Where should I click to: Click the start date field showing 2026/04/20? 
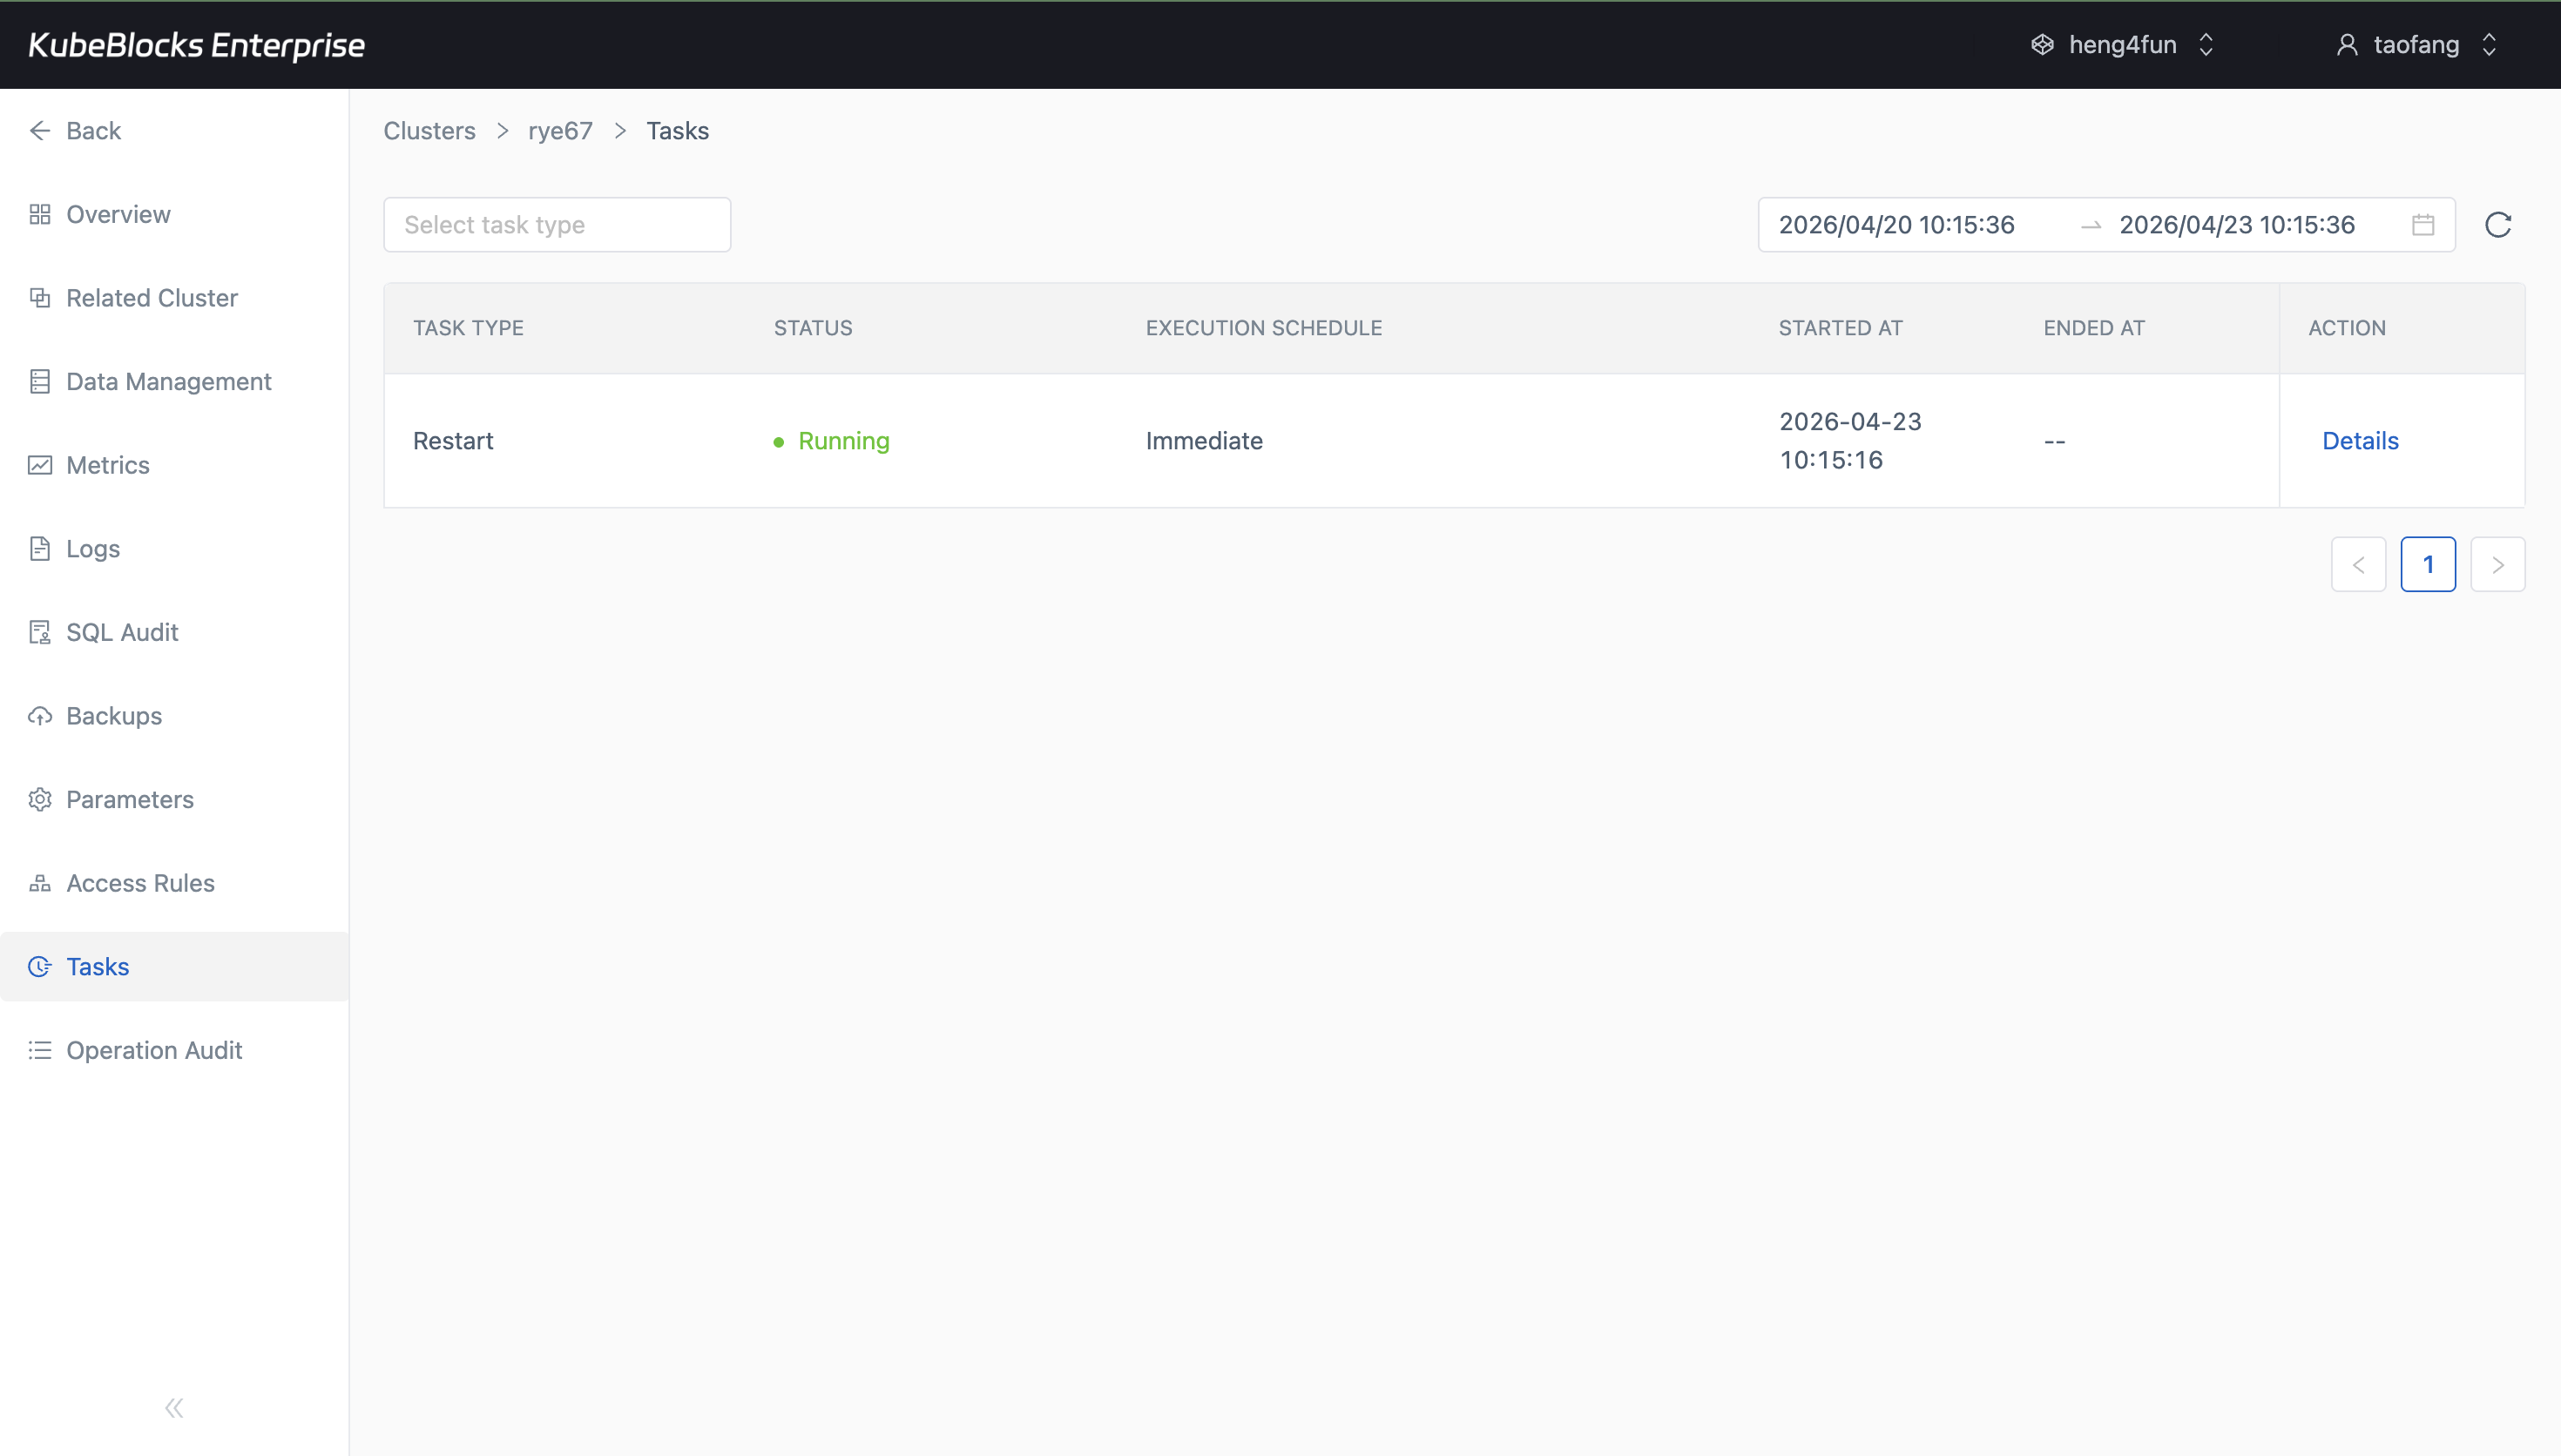[1897, 224]
